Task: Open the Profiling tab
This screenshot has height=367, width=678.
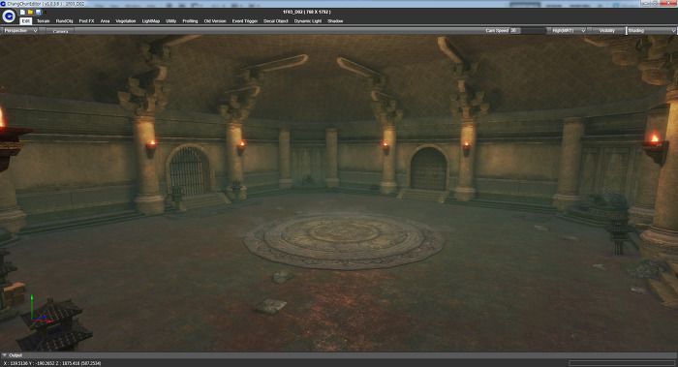Action: [190, 20]
